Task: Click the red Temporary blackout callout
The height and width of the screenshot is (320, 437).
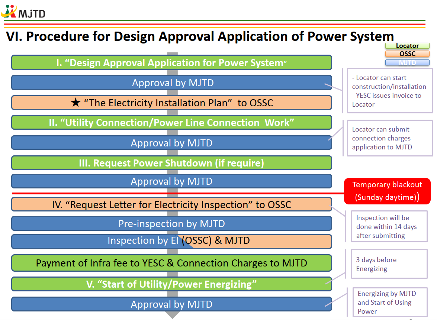Action: tap(387, 191)
